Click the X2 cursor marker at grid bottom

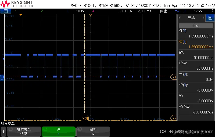85,118
